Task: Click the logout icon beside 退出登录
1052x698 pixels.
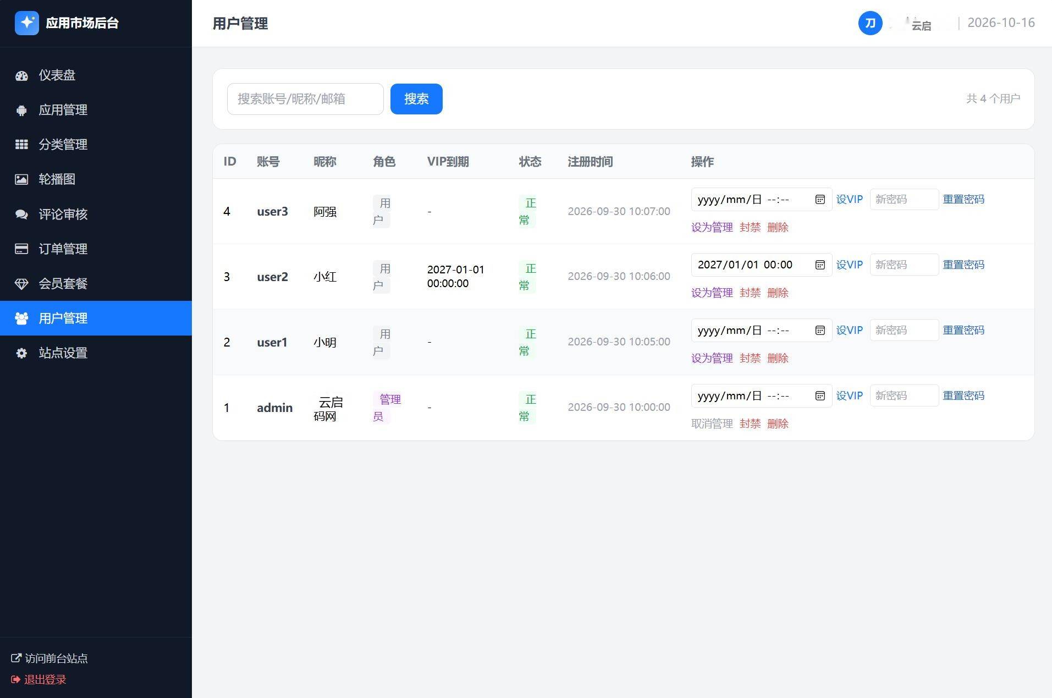Action: [x=15, y=680]
